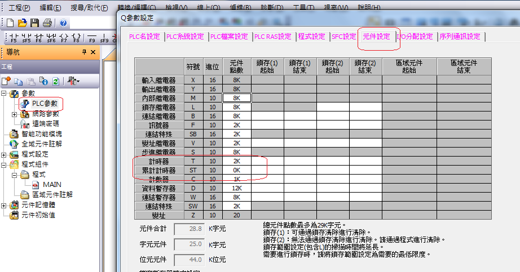520x272 pixels.
Task: Expand the 網路參數 tree node
Action: [15, 114]
